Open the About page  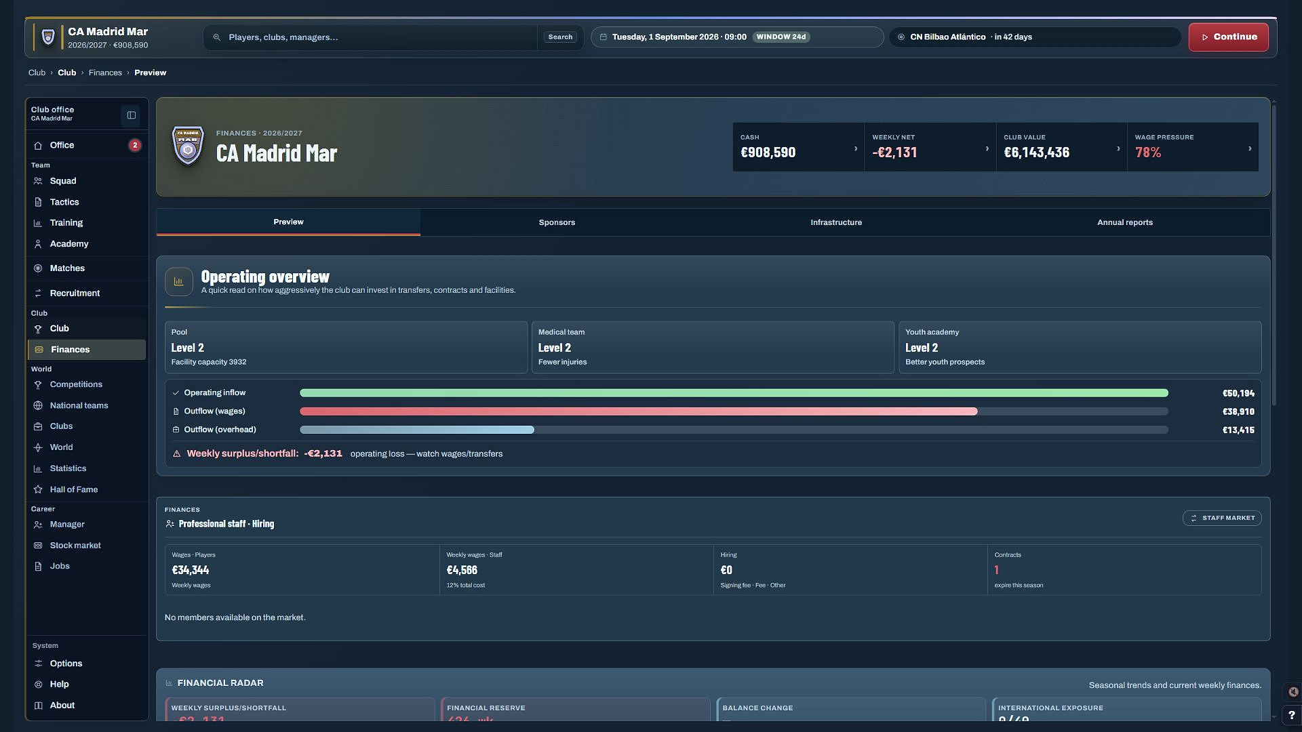coord(87,706)
